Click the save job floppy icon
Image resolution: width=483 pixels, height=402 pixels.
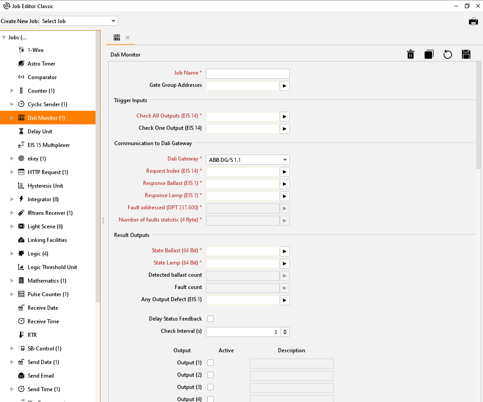tap(466, 55)
